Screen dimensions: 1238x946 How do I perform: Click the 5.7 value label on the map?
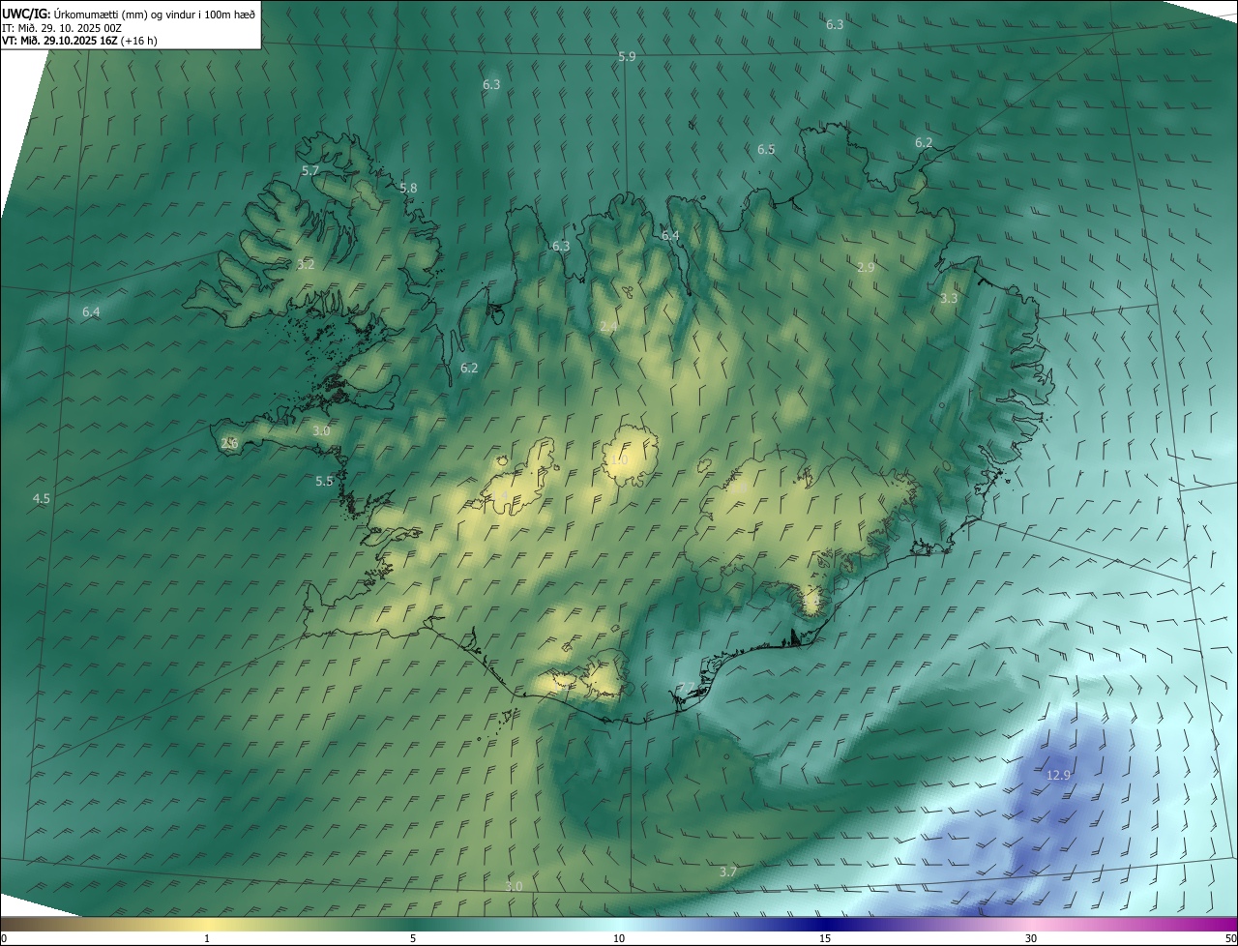click(310, 170)
